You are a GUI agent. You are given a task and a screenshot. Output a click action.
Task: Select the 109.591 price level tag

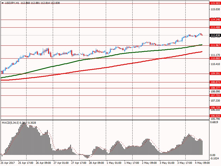[x=215, y=74]
